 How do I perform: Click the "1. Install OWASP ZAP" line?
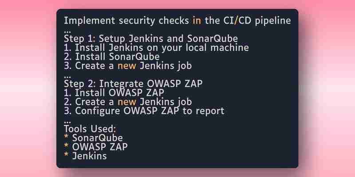tap(114, 93)
